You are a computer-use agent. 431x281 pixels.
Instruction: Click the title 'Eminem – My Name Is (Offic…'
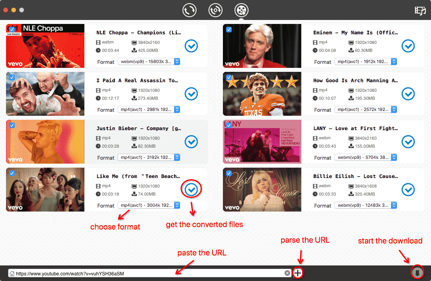pyautogui.click(x=356, y=33)
